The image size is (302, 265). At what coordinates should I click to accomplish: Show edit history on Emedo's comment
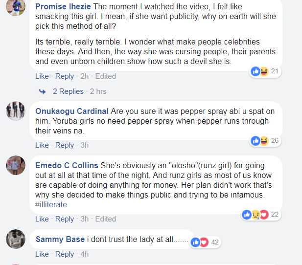(106, 219)
